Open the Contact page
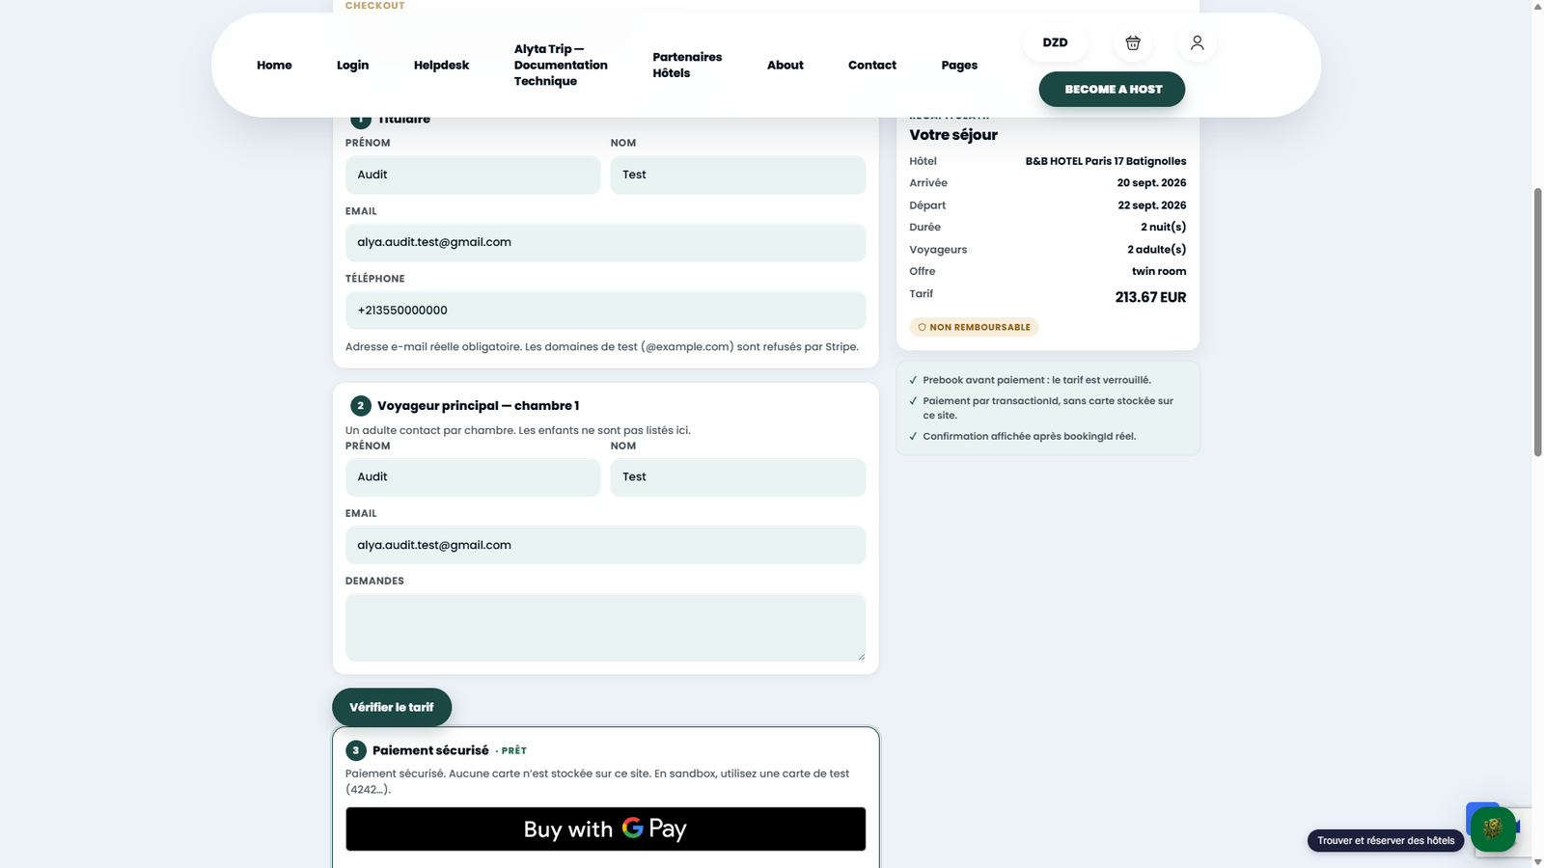 [872, 66]
